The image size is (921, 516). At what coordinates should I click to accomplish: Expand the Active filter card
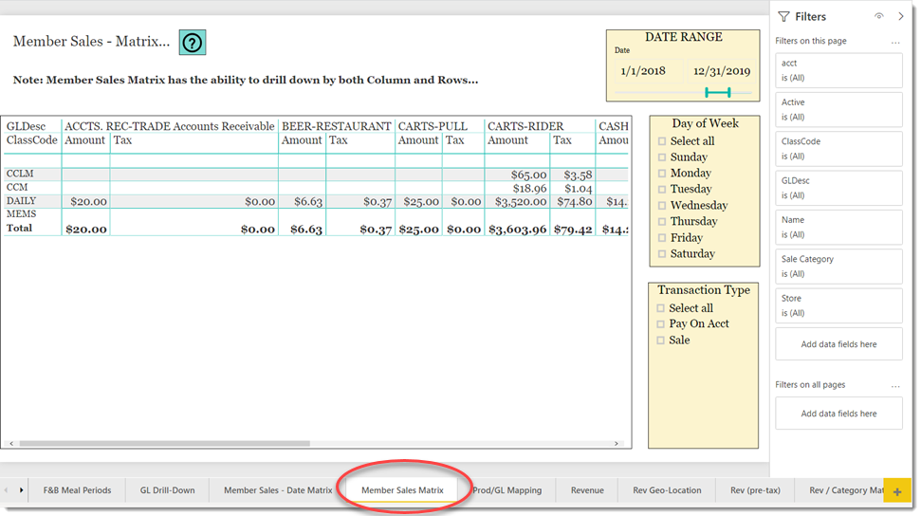pyautogui.click(x=838, y=110)
